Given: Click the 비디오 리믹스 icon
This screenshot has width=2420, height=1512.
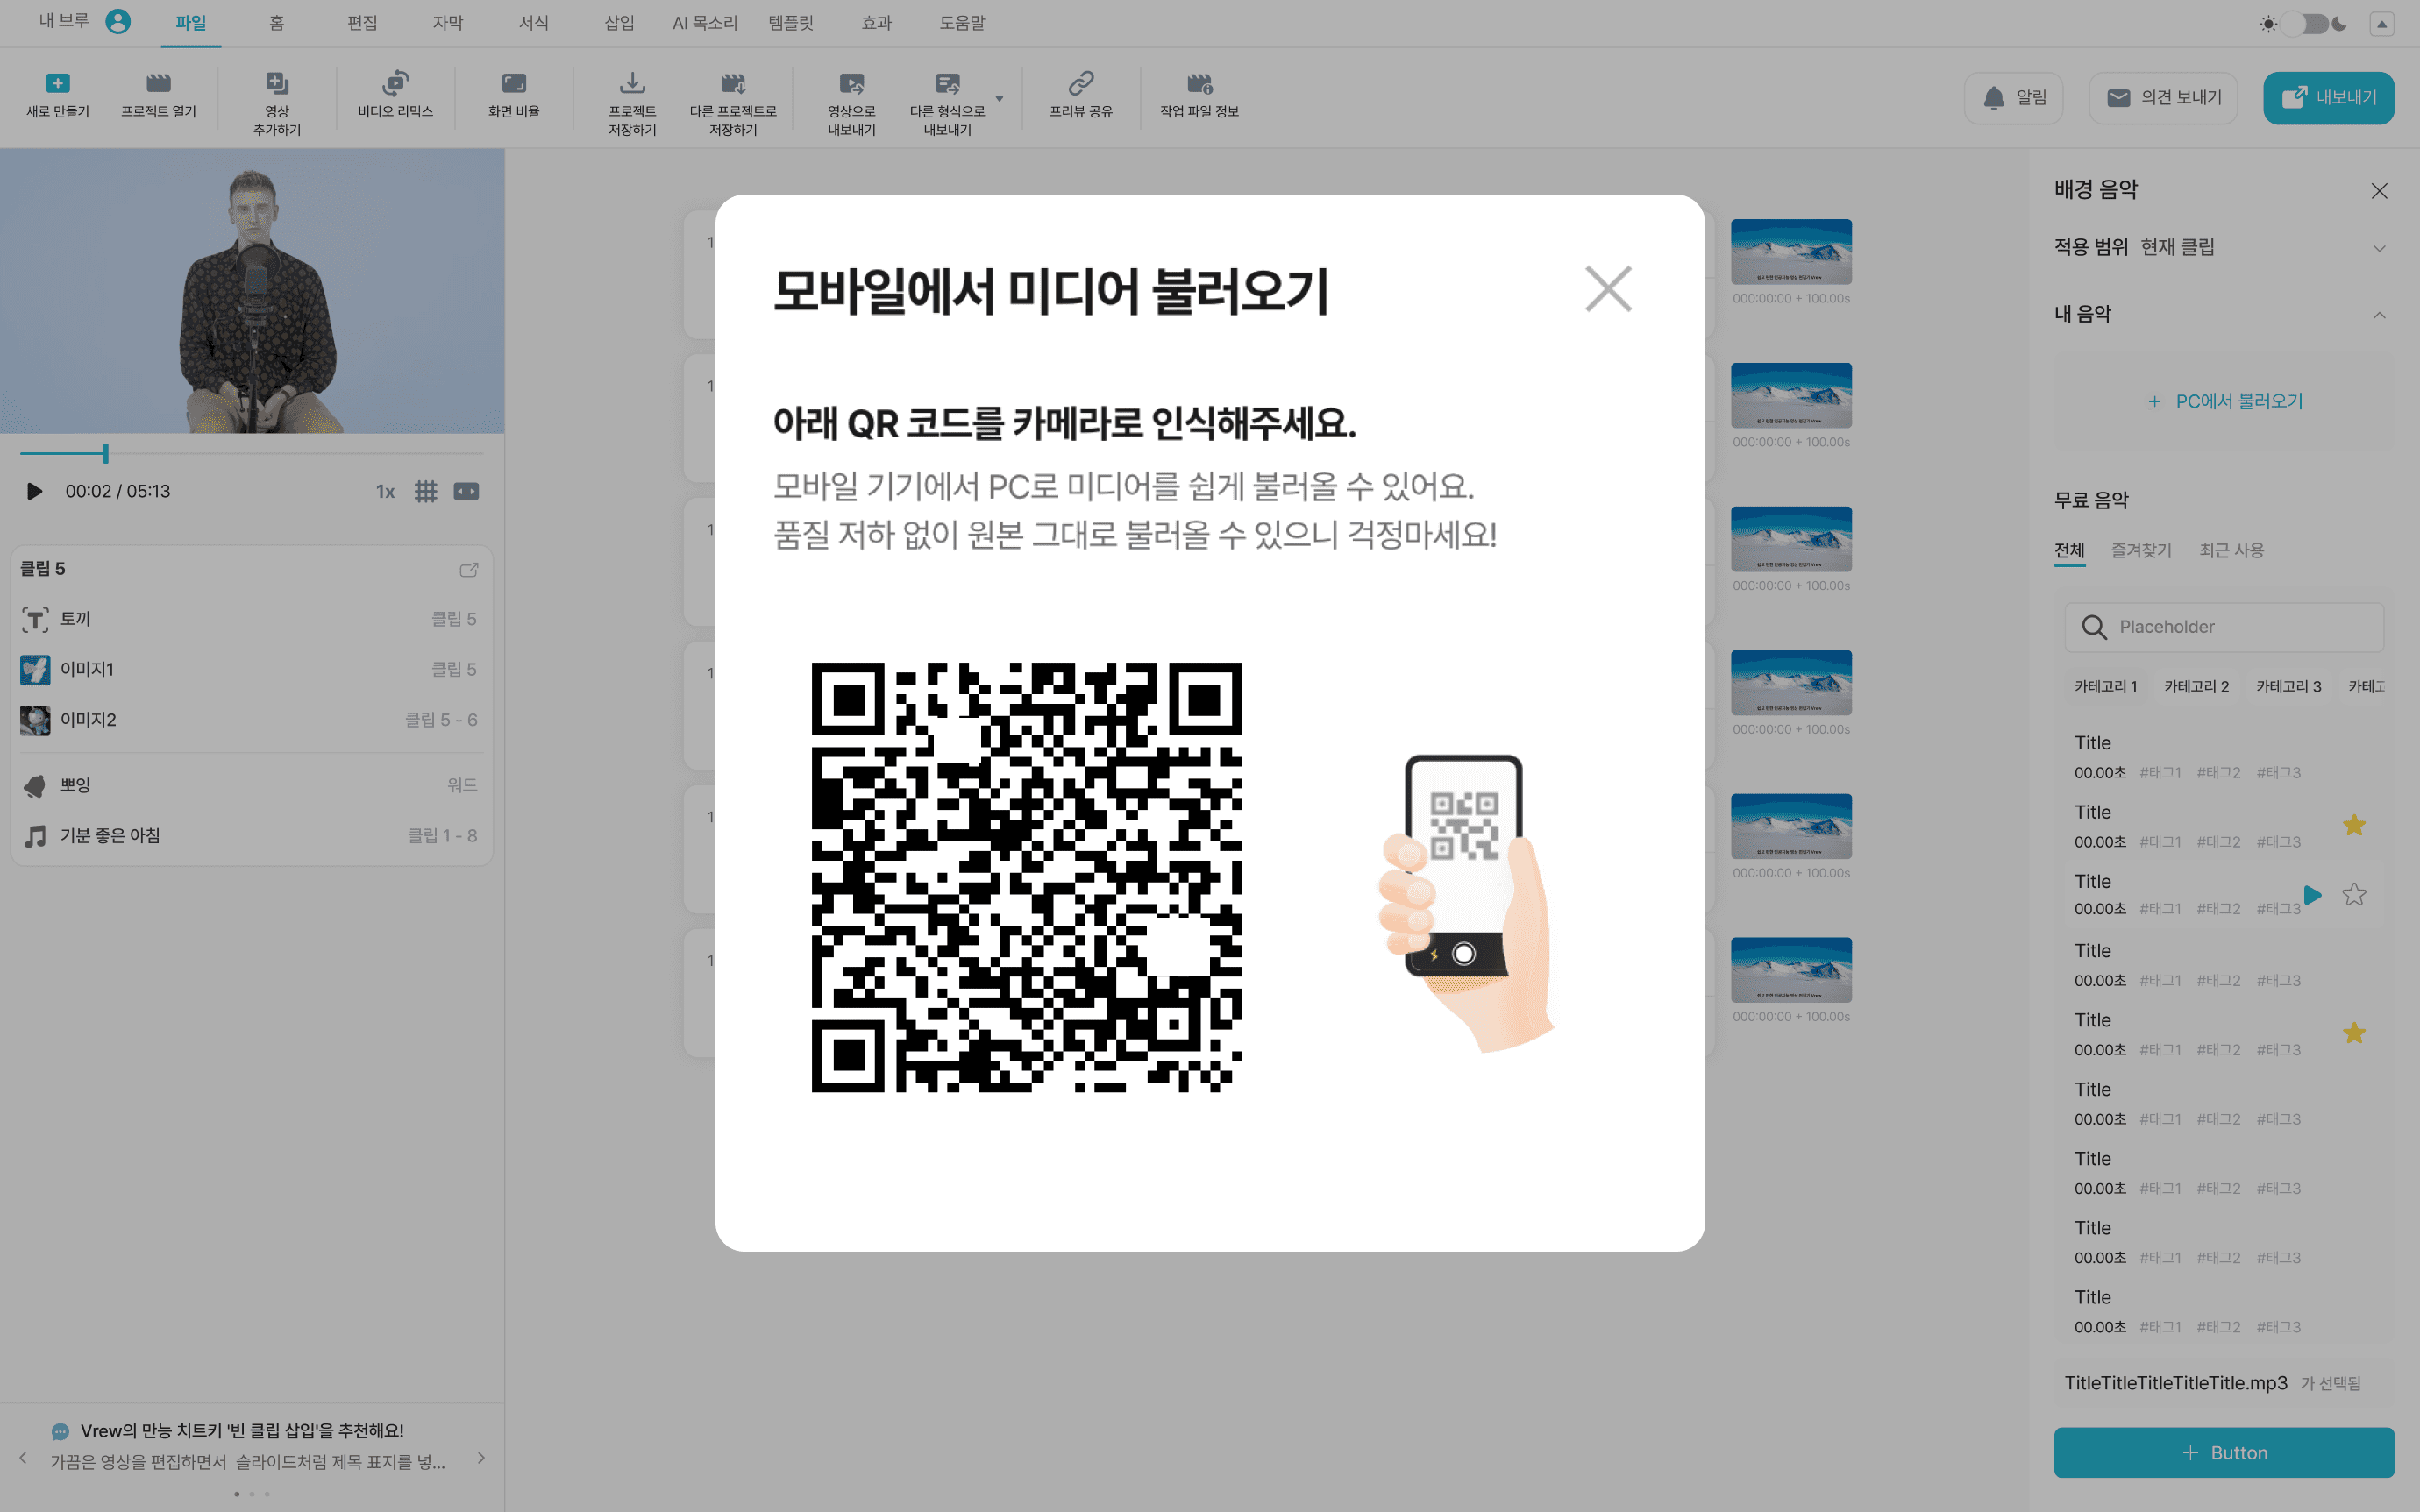Looking at the screenshot, I should [395, 84].
